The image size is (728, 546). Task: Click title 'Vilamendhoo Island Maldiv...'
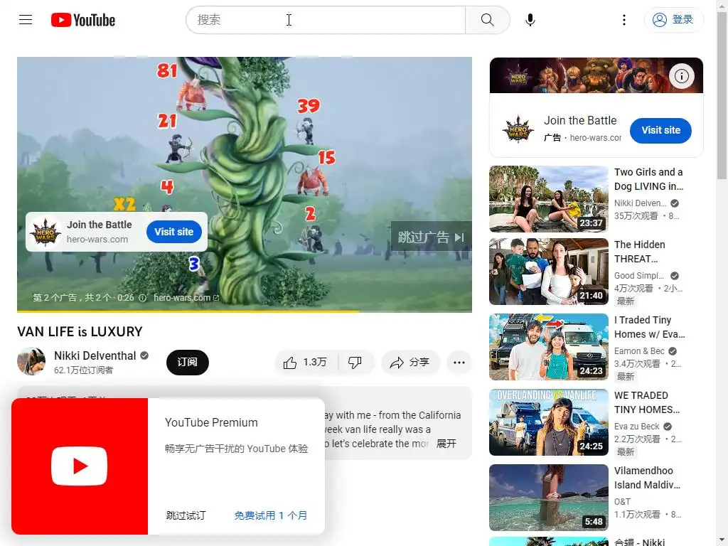(647, 478)
